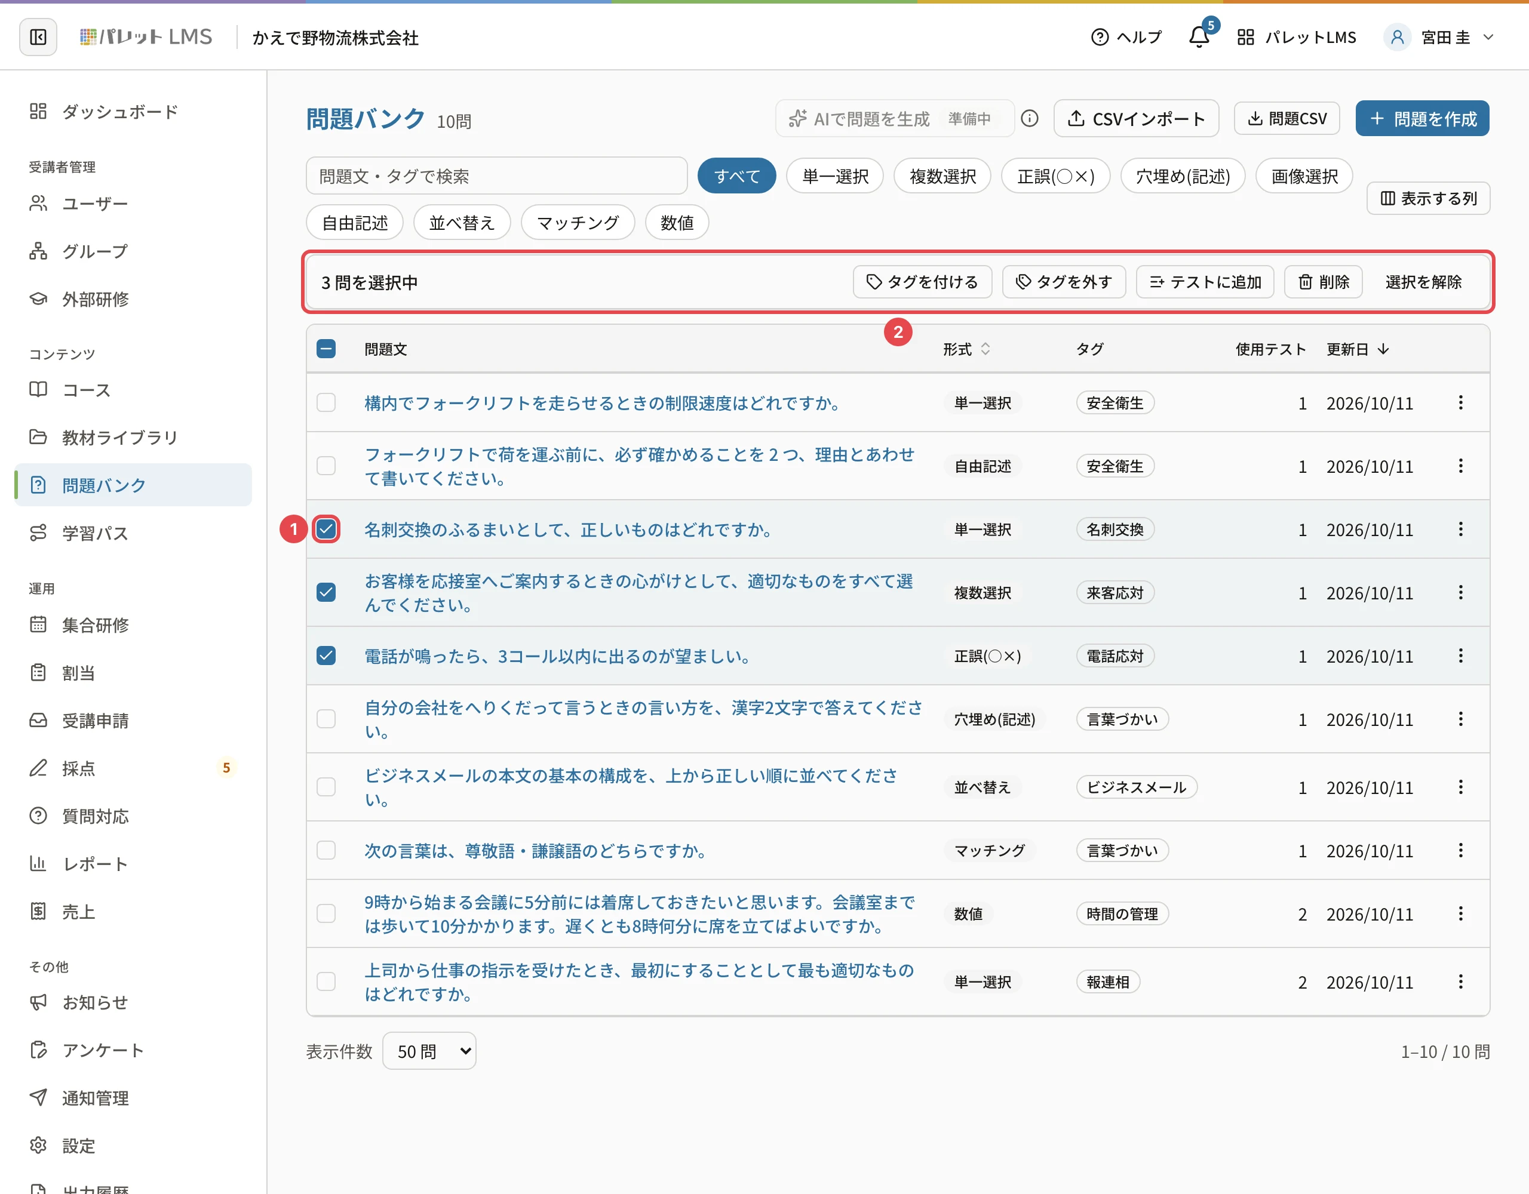Check the 構内でフォークリフト question checkbox

(326, 402)
